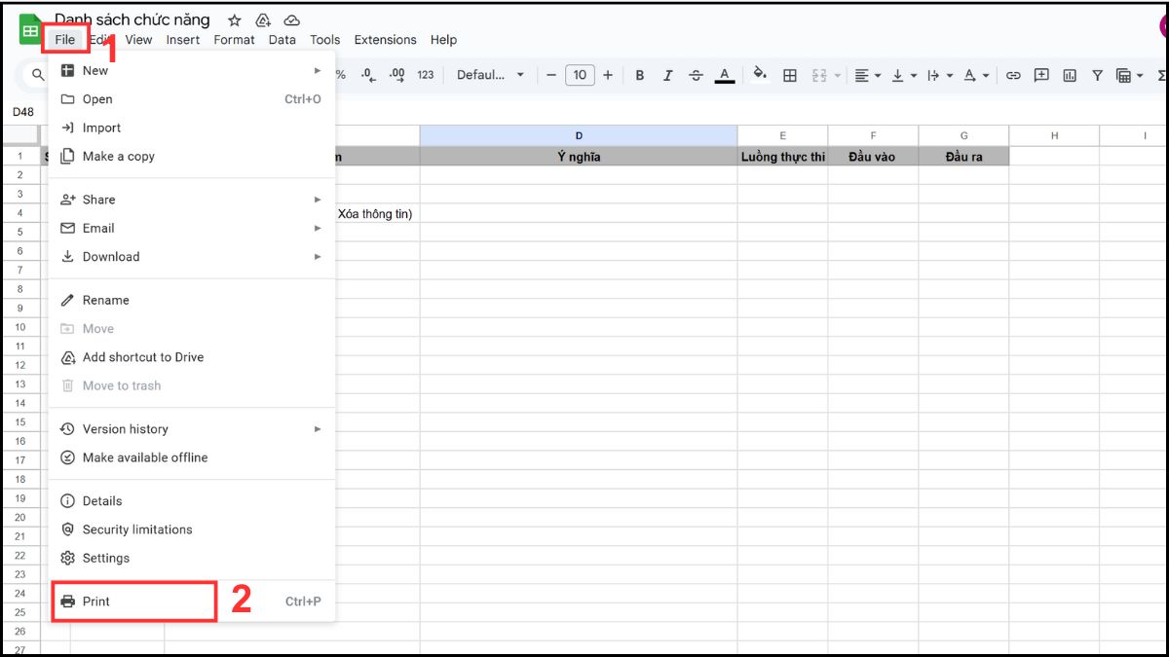Insert a link using the toolbar icon
The height and width of the screenshot is (657, 1169).
pyautogui.click(x=1013, y=74)
